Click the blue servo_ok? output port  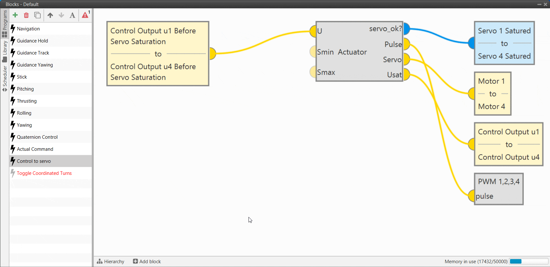pyautogui.click(x=407, y=29)
